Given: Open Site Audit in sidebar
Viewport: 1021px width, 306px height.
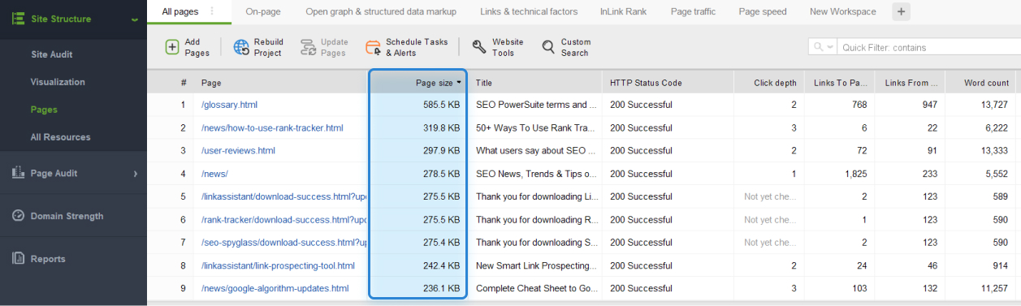Looking at the screenshot, I should click(x=52, y=54).
